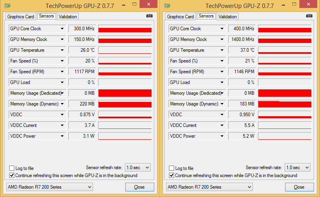Click the 1400.0 MHz memory clock value
This screenshot has height=197, width=320.
242,39
